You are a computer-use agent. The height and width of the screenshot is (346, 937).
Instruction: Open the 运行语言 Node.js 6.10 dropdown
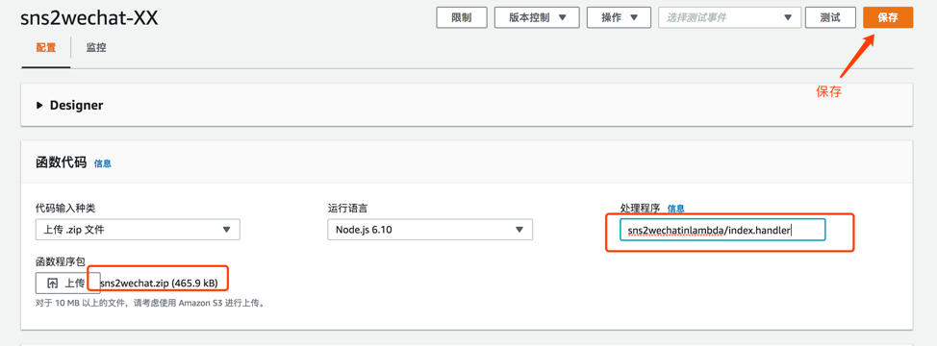point(430,229)
